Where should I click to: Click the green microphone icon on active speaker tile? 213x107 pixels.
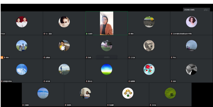pyautogui.click(x=87, y=34)
